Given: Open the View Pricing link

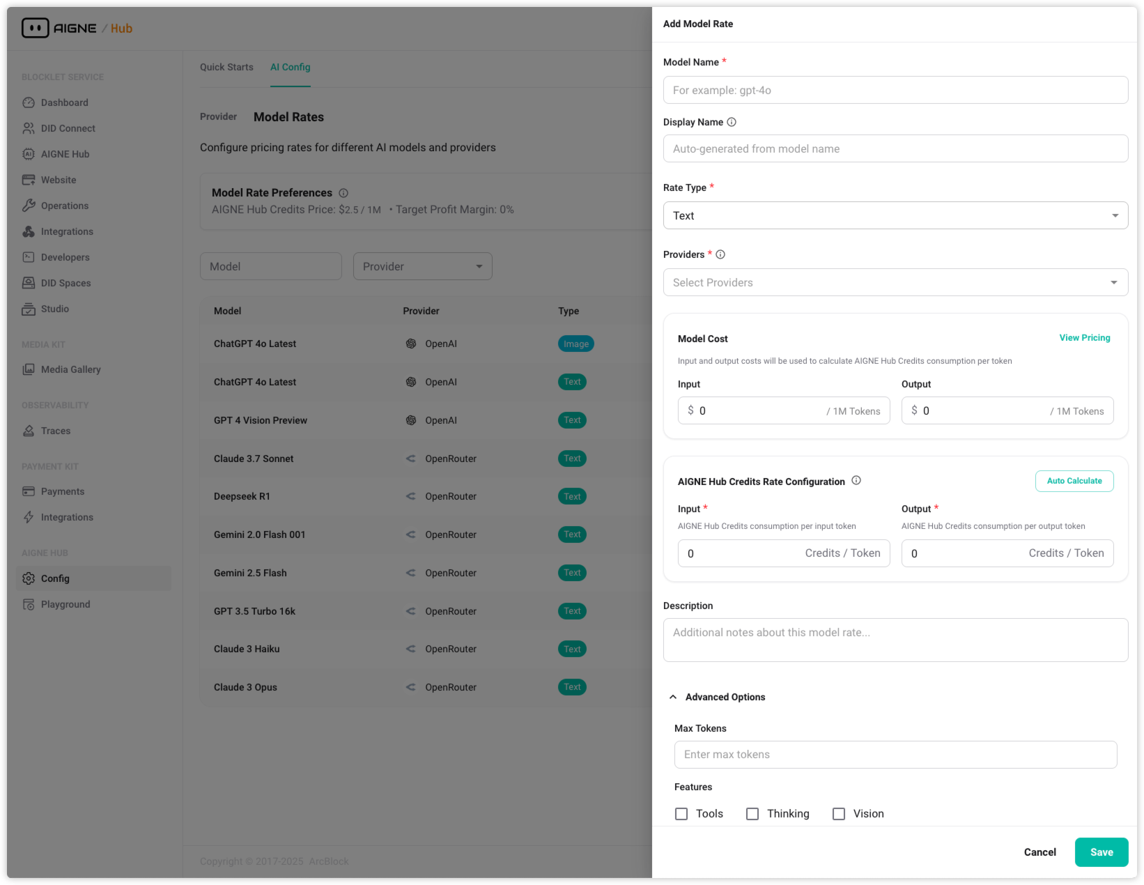Looking at the screenshot, I should click(x=1084, y=338).
